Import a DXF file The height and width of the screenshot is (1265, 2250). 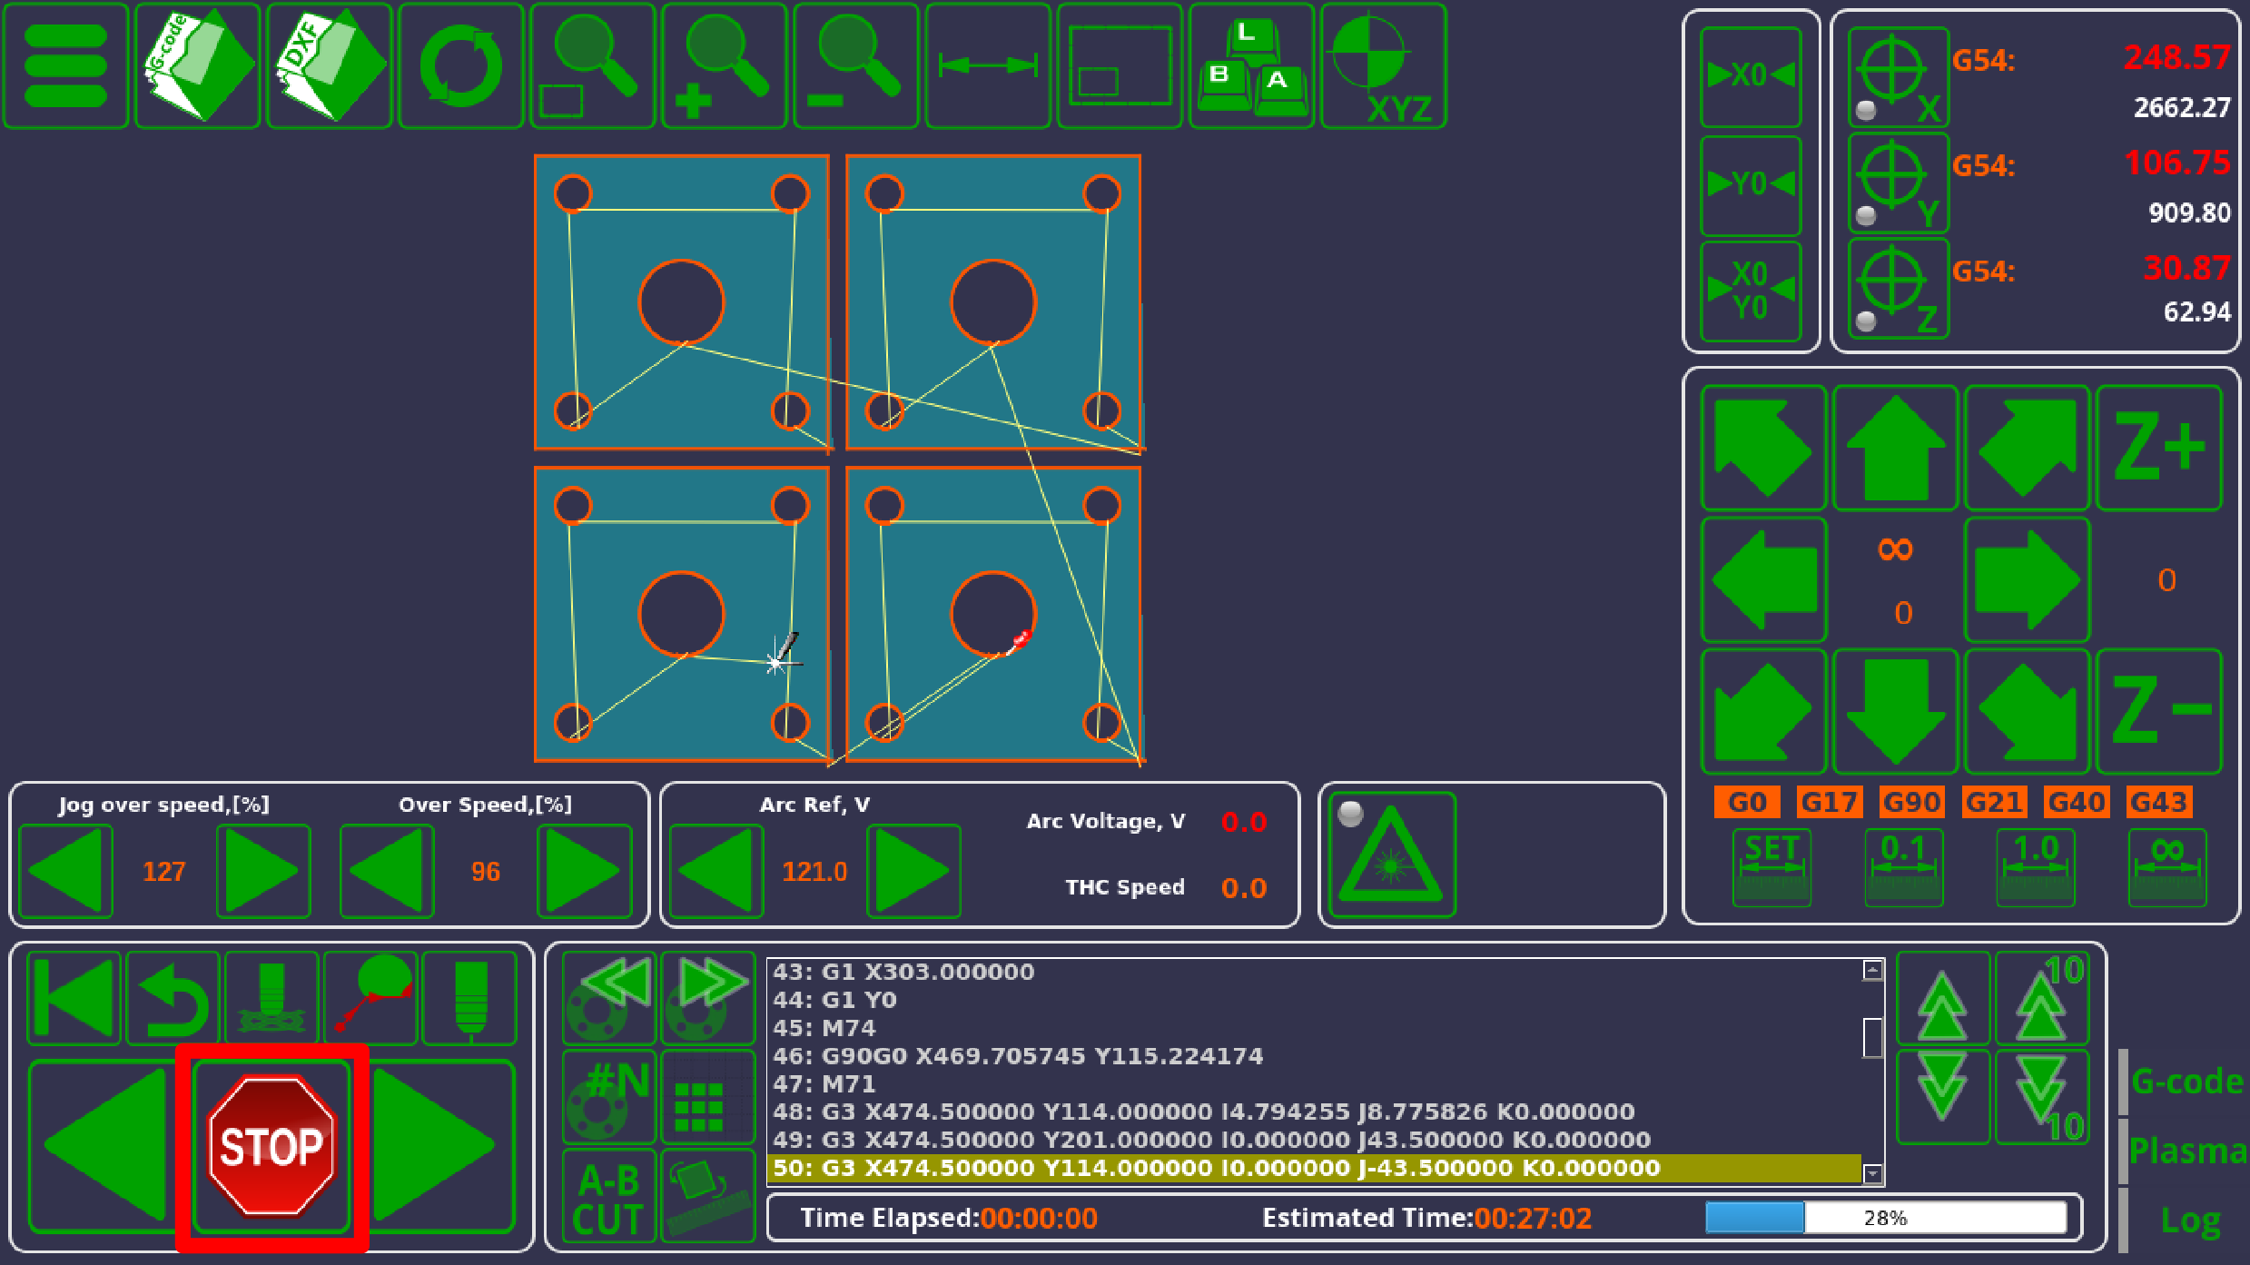tap(329, 66)
